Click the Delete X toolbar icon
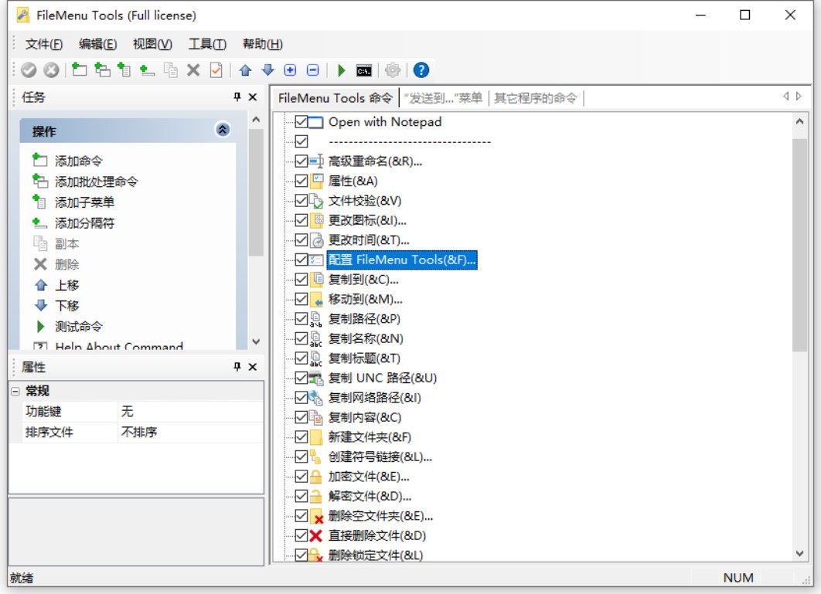 pos(193,70)
